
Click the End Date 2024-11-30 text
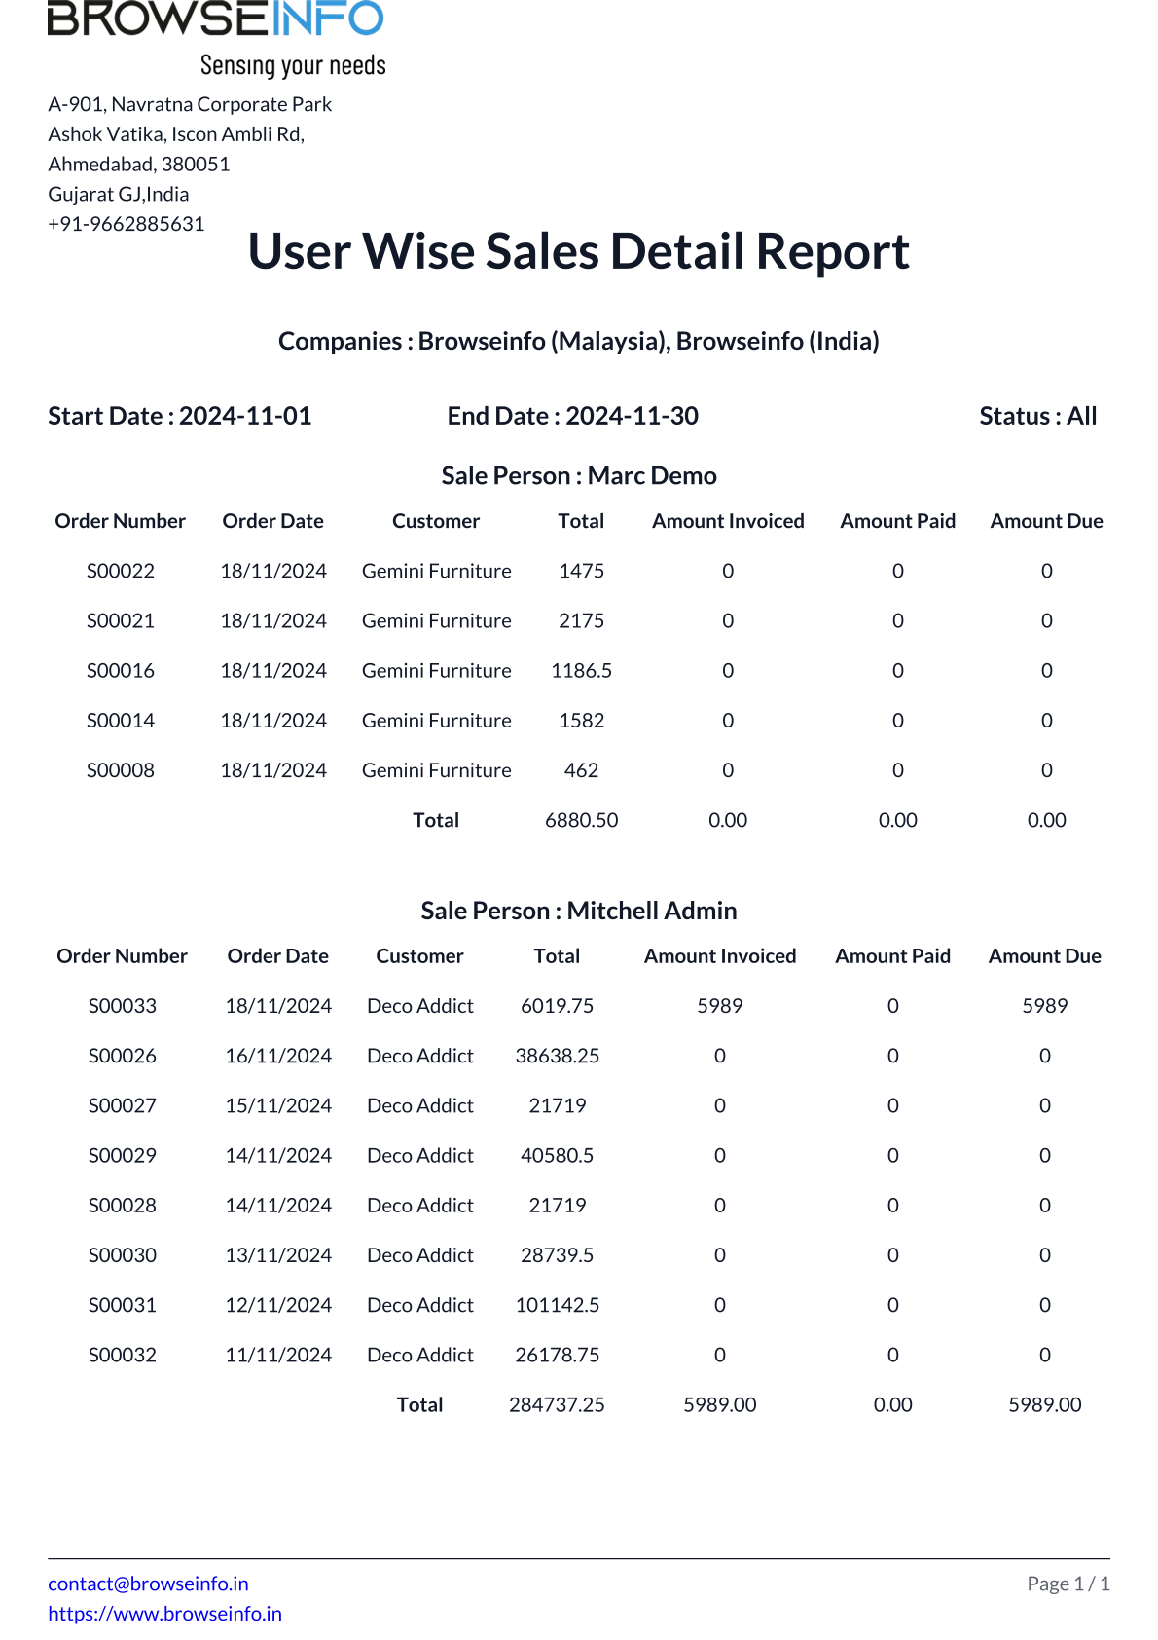coord(572,416)
